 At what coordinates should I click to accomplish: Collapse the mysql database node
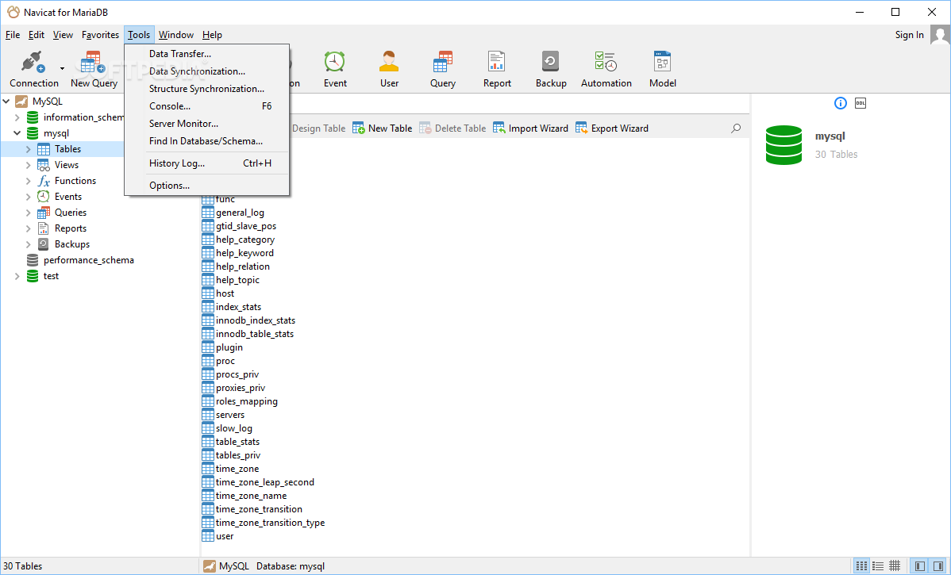click(x=17, y=132)
